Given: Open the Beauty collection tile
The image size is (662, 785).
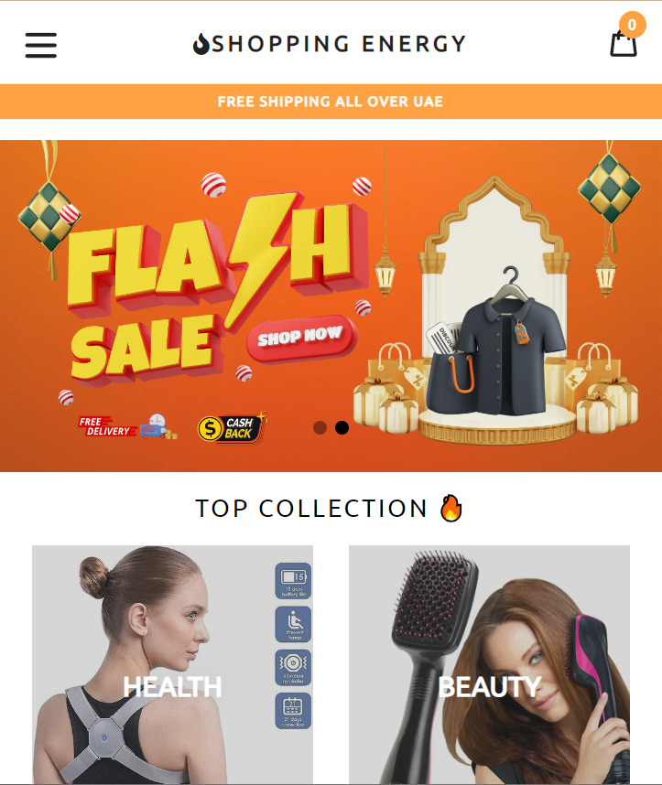Looking at the screenshot, I should point(489,665).
